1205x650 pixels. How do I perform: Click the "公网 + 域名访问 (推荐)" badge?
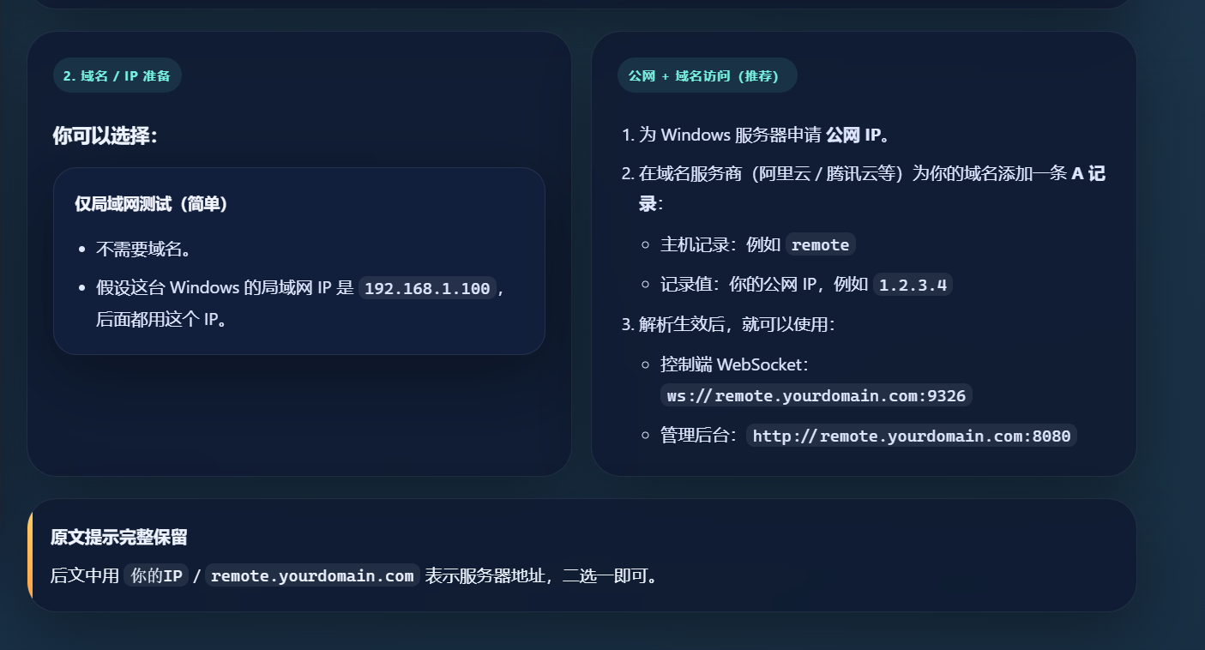click(x=707, y=75)
